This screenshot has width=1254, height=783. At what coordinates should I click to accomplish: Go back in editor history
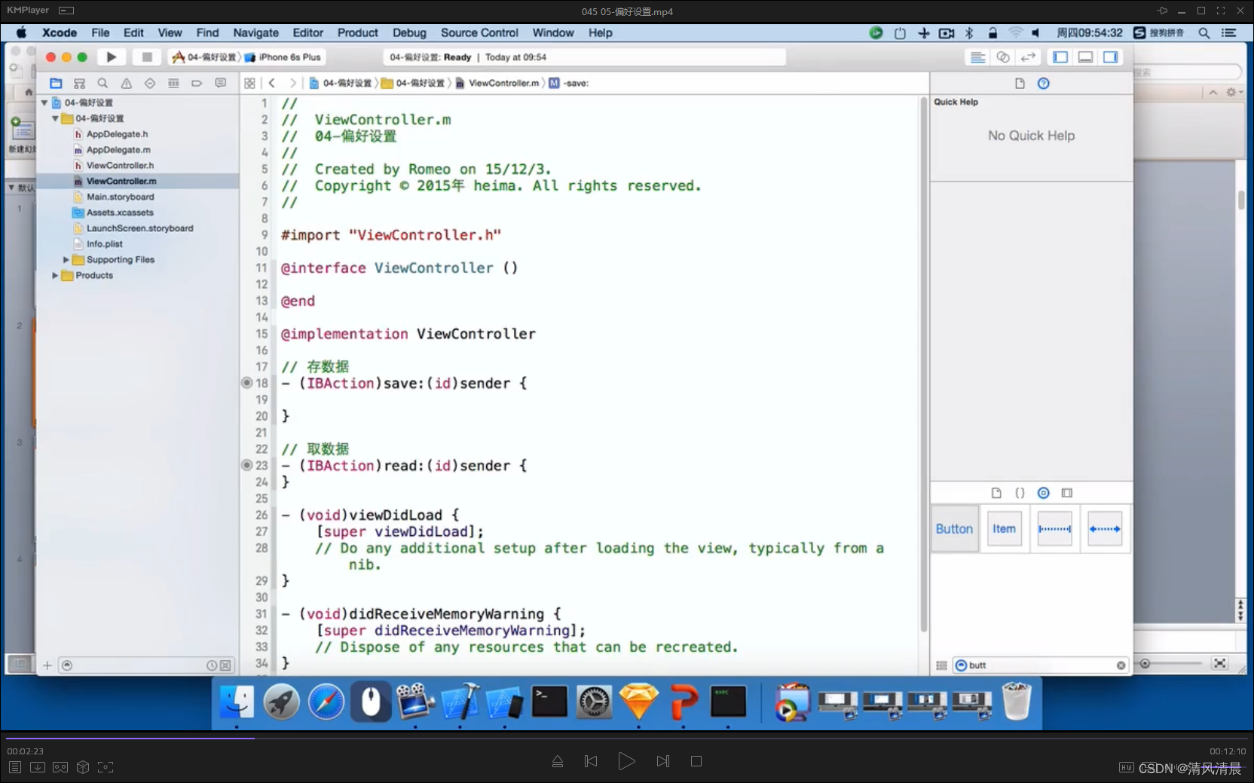pos(272,84)
